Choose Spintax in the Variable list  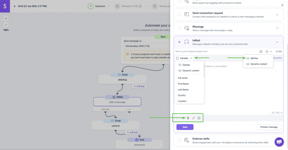click(x=184, y=65)
